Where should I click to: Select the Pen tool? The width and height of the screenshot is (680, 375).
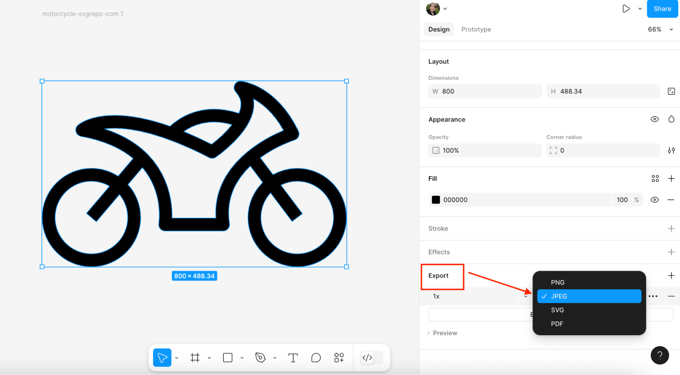(260, 357)
